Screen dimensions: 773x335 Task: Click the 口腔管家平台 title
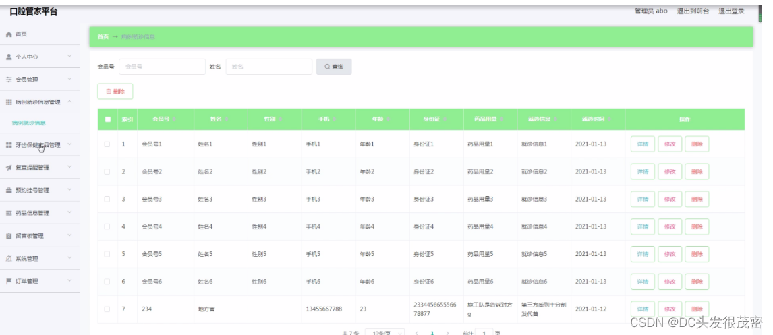pyautogui.click(x=34, y=11)
